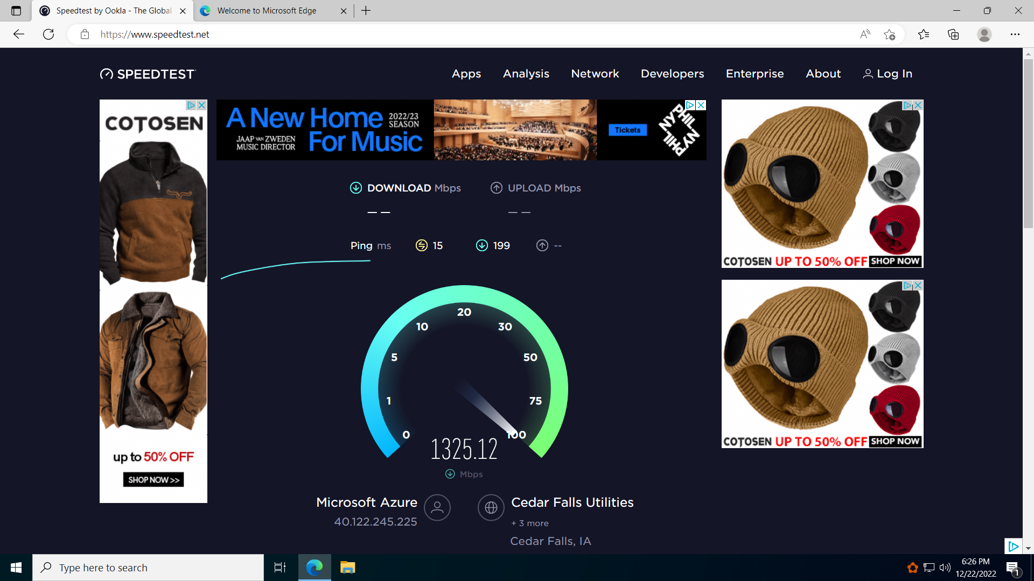Click the Edge icon on the taskbar
The image size is (1034, 581).
tap(315, 568)
